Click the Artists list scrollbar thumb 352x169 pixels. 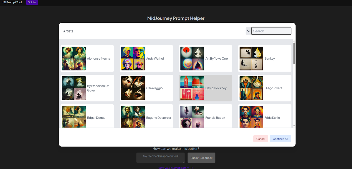point(294,53)
